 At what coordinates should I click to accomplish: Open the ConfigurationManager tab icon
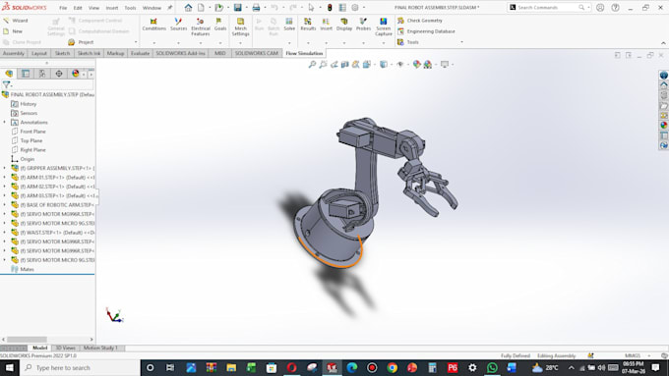[42, 74]
